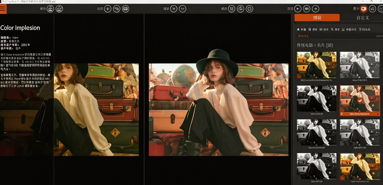Switch to the 自定义 customize tab
Viewport: 383px width, 185px height.
(x=363, y=18)
